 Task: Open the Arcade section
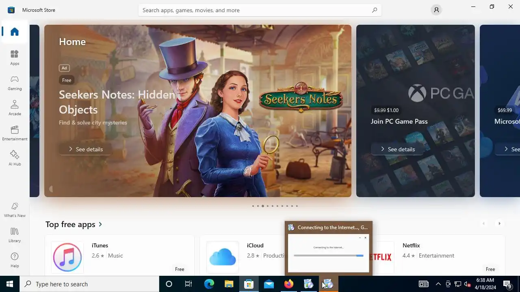click(15, 108)
